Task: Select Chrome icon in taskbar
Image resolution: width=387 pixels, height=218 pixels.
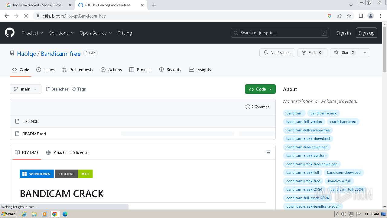Action: tap(55, 214)
